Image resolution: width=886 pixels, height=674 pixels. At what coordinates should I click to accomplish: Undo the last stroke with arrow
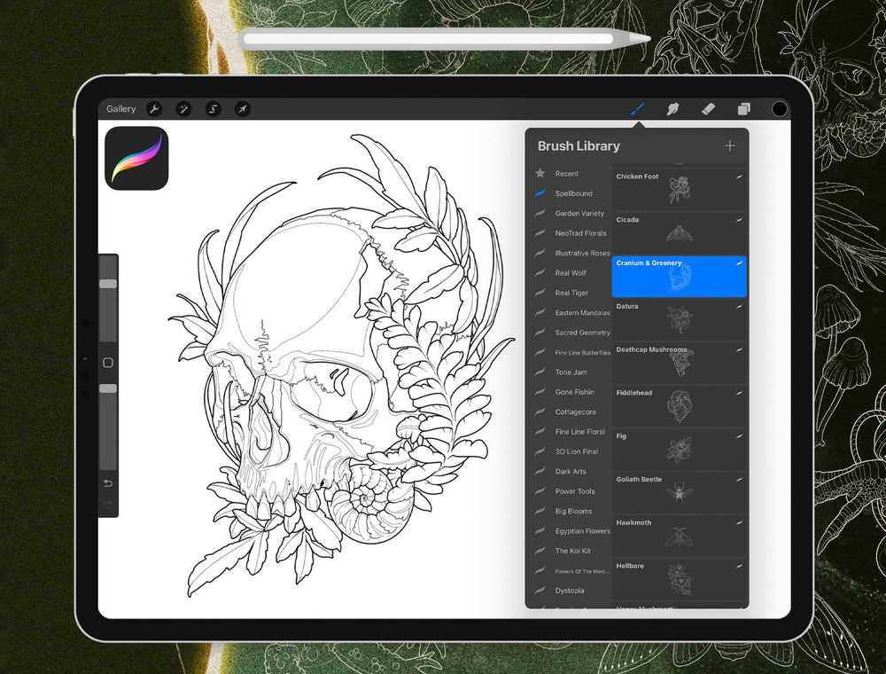tap(108, 483)
